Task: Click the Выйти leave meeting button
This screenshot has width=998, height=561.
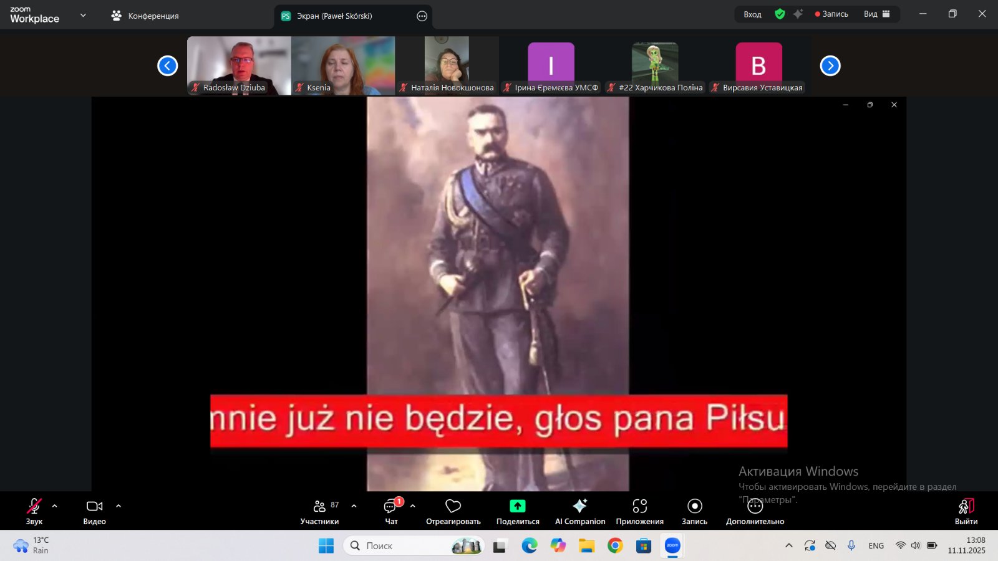Action: (x=966, y=511)
